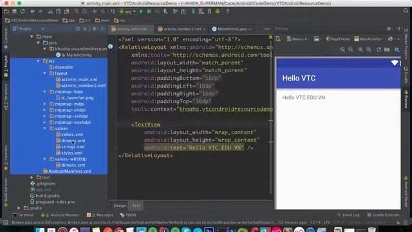Click the Copy toolbar icon
Image resolution: width=412 pixels, height=232 pixels.
click(59, 12)
